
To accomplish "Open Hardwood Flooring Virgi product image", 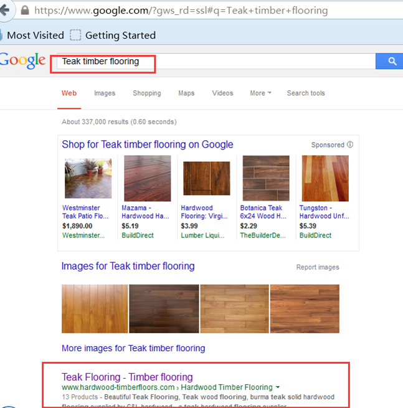I will [207, 178].
